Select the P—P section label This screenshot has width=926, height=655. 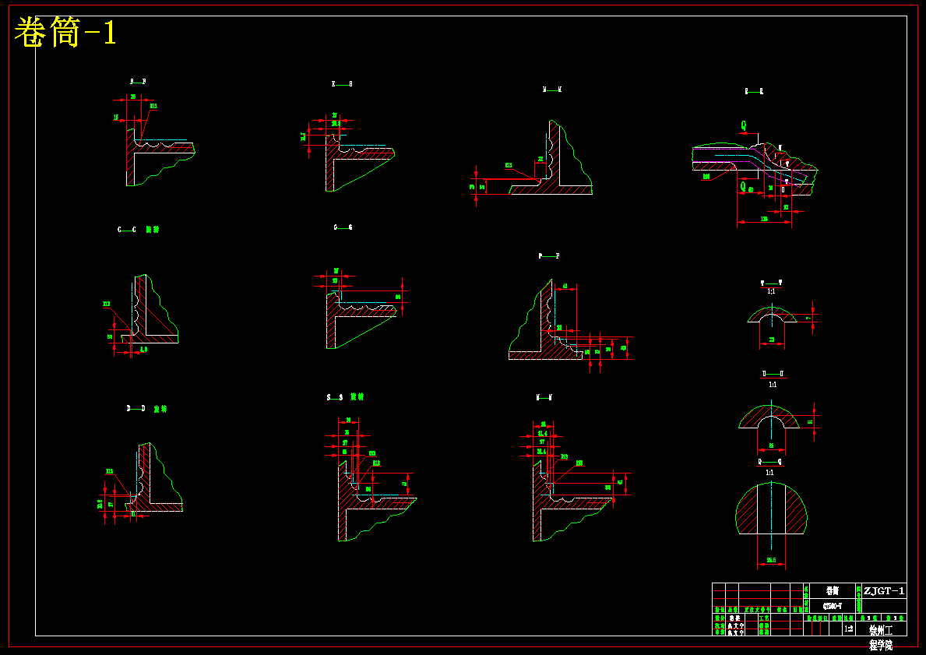tap(548, 256)
